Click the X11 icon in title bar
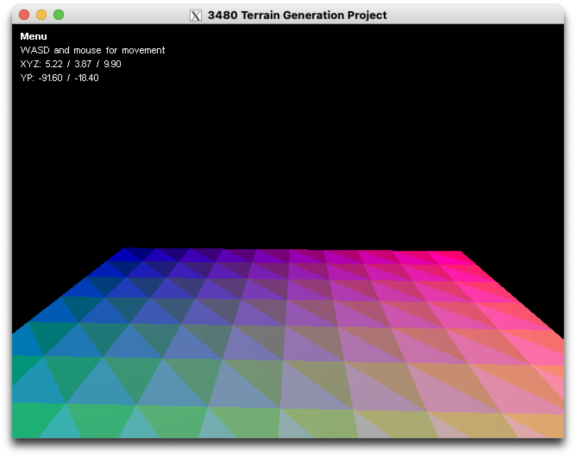This screenshot has height=457, width=576. tap(196, 15)
